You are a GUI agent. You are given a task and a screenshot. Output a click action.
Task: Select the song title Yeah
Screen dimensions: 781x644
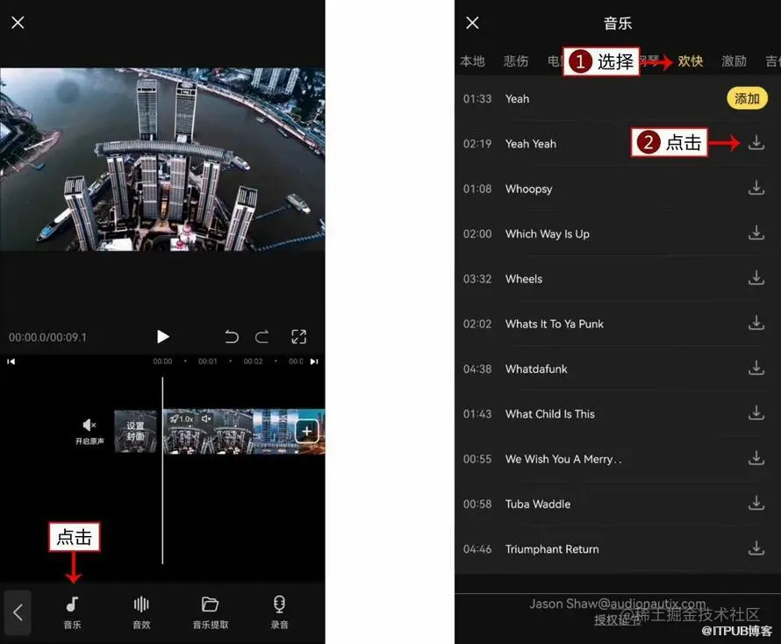click(x=517, y=98)
